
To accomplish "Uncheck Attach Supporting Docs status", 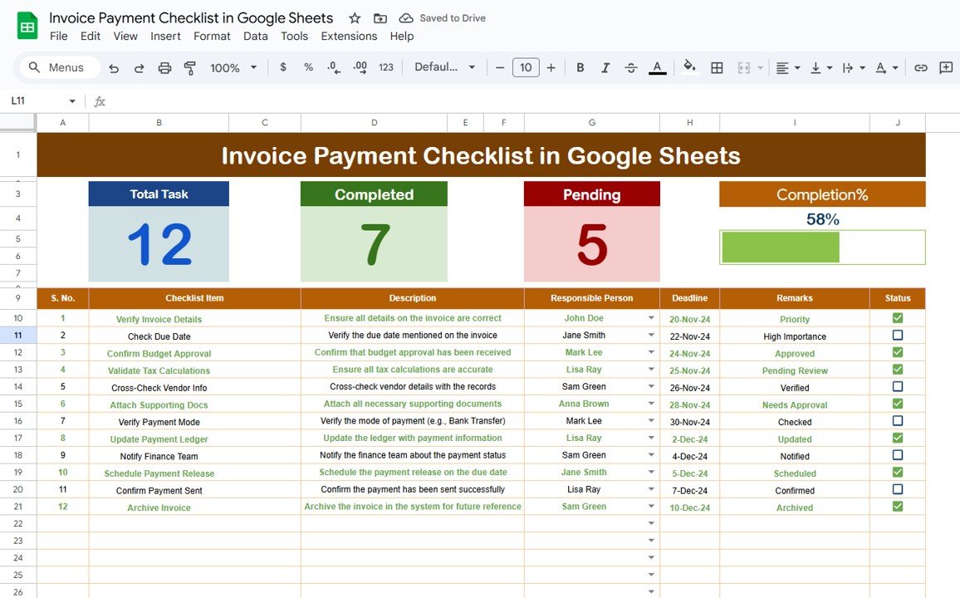I will tap(898, 404).
